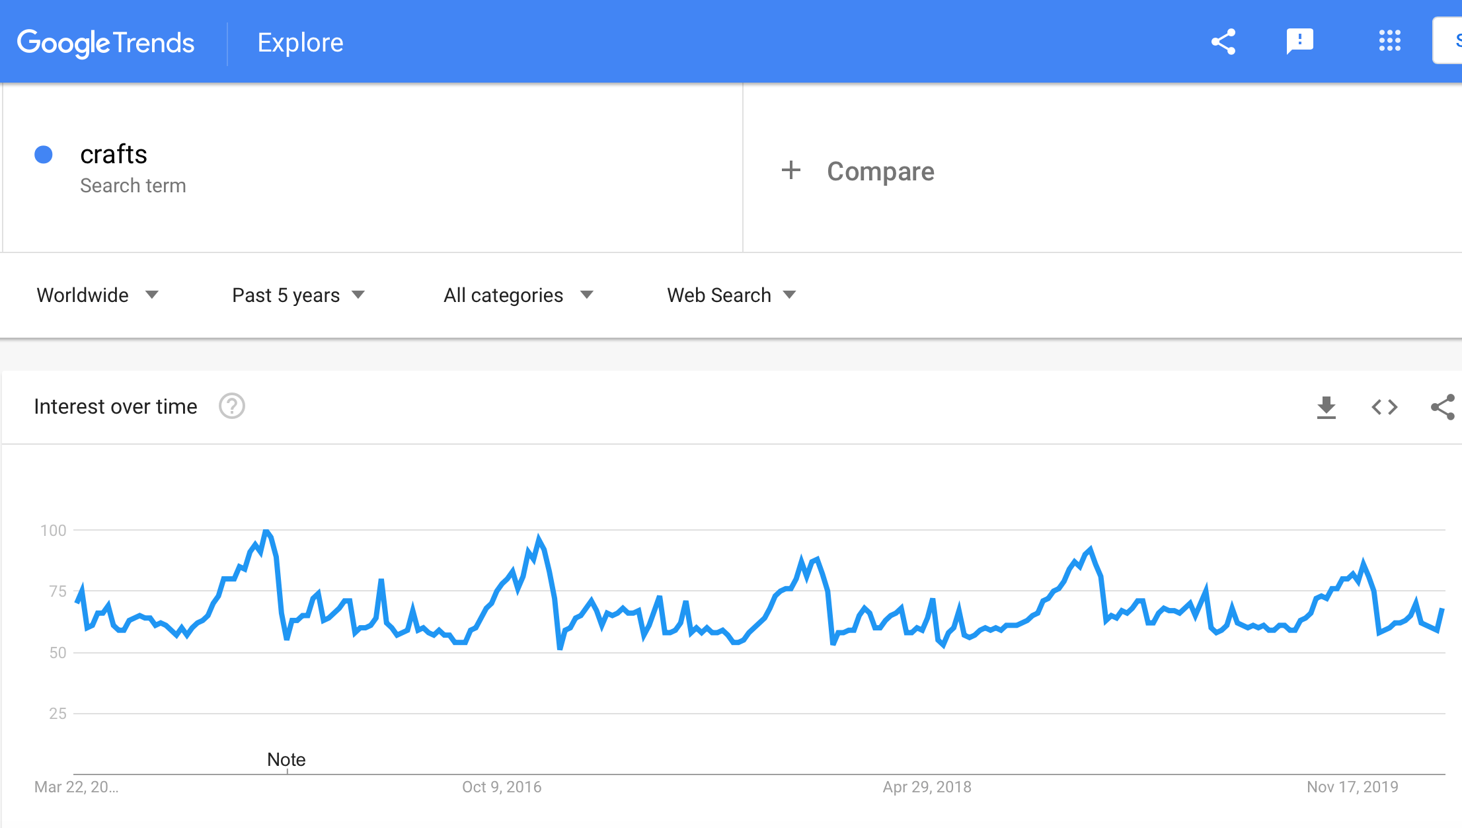Go to Google Trends home logo
Viewport: 1462px width, 828px height.
106,43
